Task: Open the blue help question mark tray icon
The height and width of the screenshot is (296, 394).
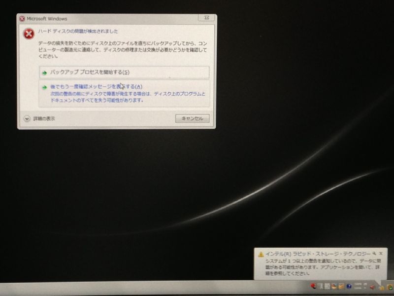Action: coord(349,286)
